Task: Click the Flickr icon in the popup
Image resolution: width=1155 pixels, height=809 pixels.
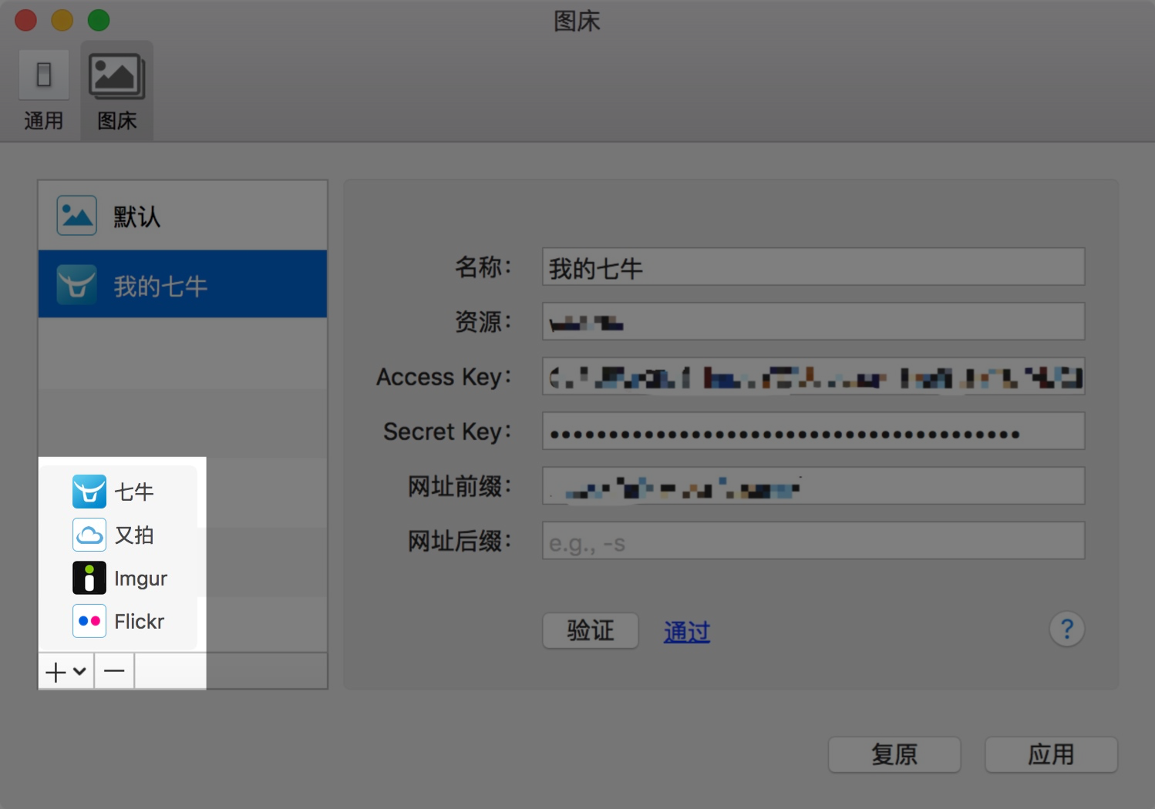Action: click(89, 621)
